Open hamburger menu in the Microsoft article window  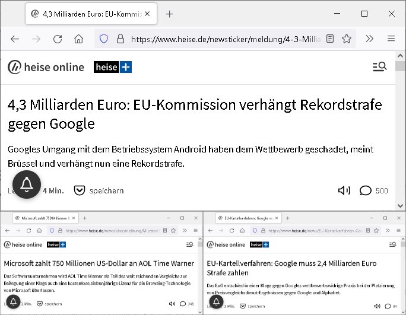tap(195, 231)
